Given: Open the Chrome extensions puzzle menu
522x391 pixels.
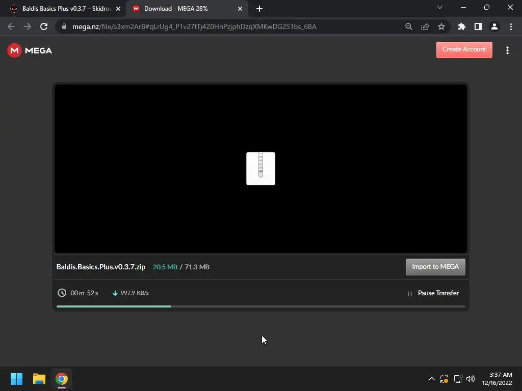Looking at the screenshot, I should pos(461,26).
